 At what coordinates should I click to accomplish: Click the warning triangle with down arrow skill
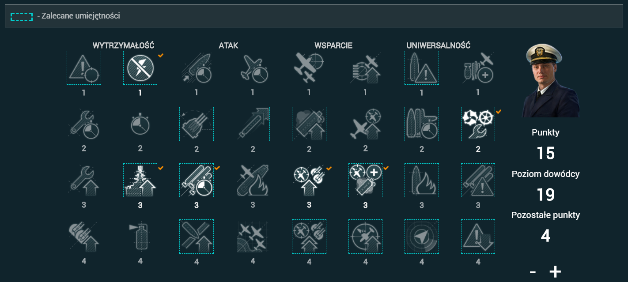[x=478, y=237]
